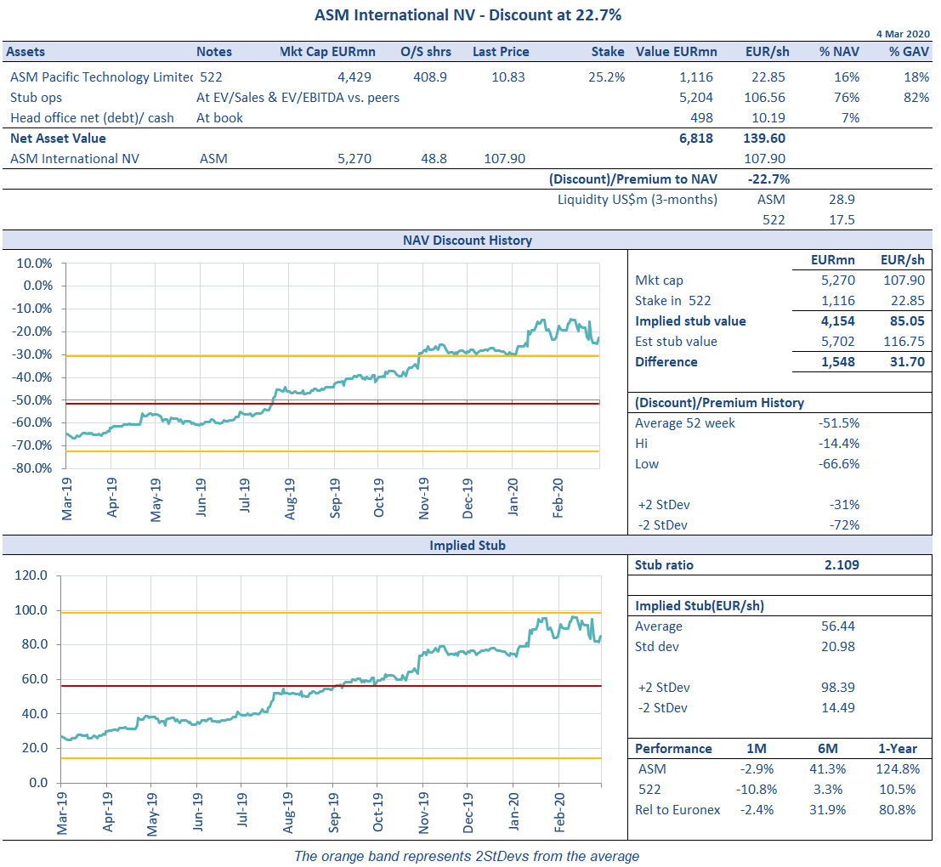Screen dimensions: 941x867
Task: Click the Net Asset Value total 6,818
Action: click(695, 139)
